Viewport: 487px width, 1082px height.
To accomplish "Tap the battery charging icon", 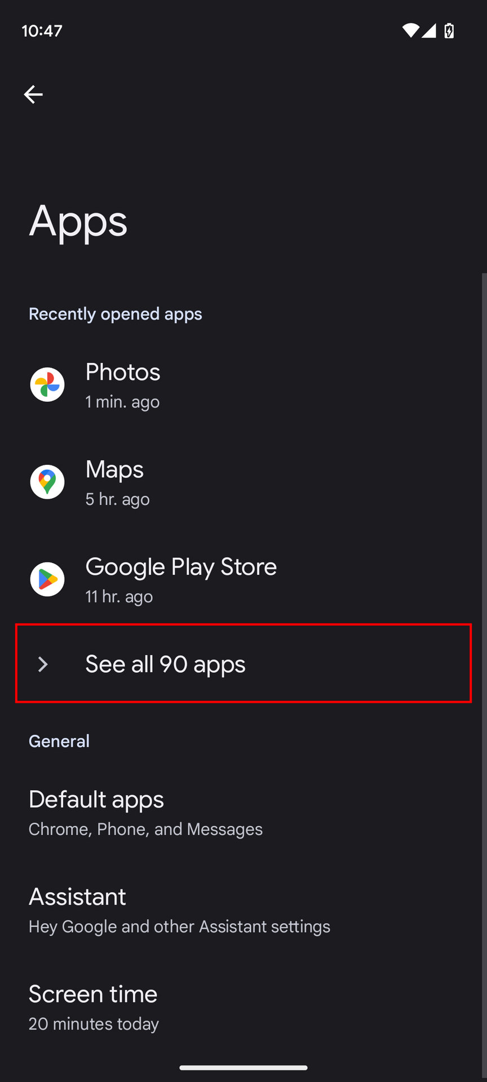I will pos(449,30).
